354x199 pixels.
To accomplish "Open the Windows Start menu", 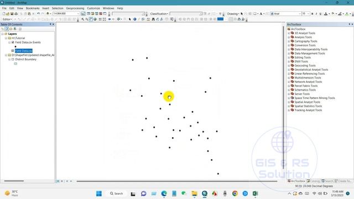I will tap(99, 193).
